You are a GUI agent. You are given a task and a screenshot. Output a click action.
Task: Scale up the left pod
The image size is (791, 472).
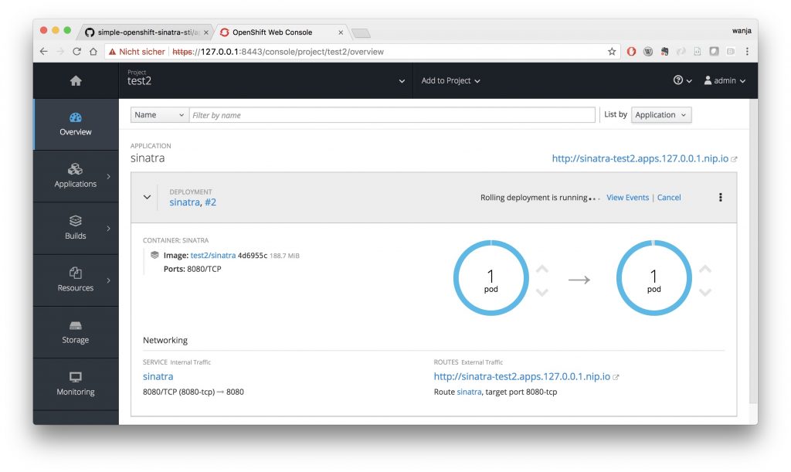[x=542, y=269]
